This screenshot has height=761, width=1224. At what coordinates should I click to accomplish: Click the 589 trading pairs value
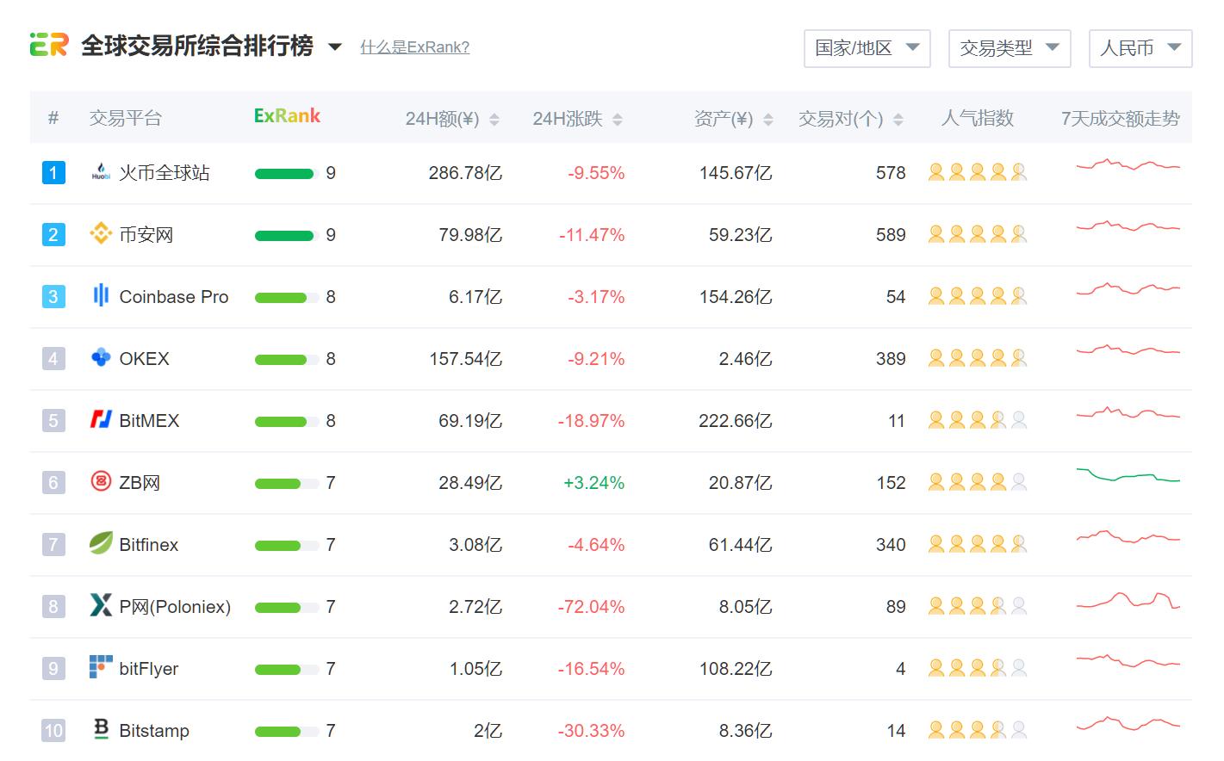pos(891,235)
